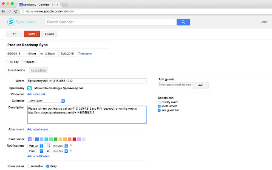
Task: Click into the Description text area
Action: (87, 115)
